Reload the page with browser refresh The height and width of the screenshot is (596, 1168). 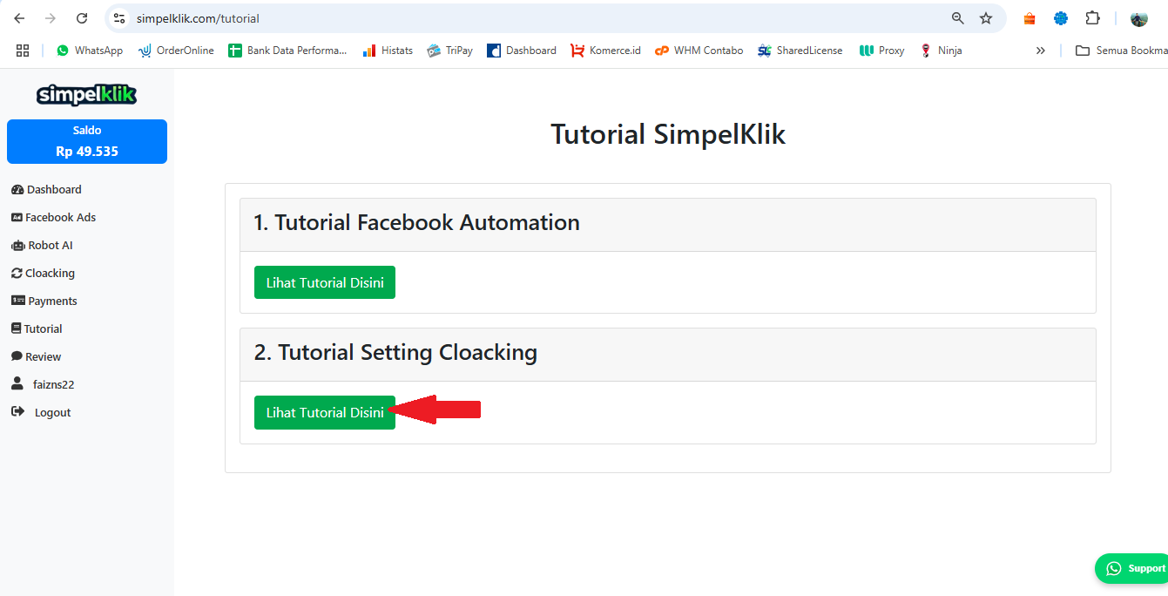(x=82, y=18)
